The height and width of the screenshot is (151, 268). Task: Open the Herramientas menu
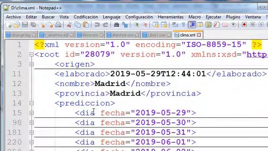170,17
